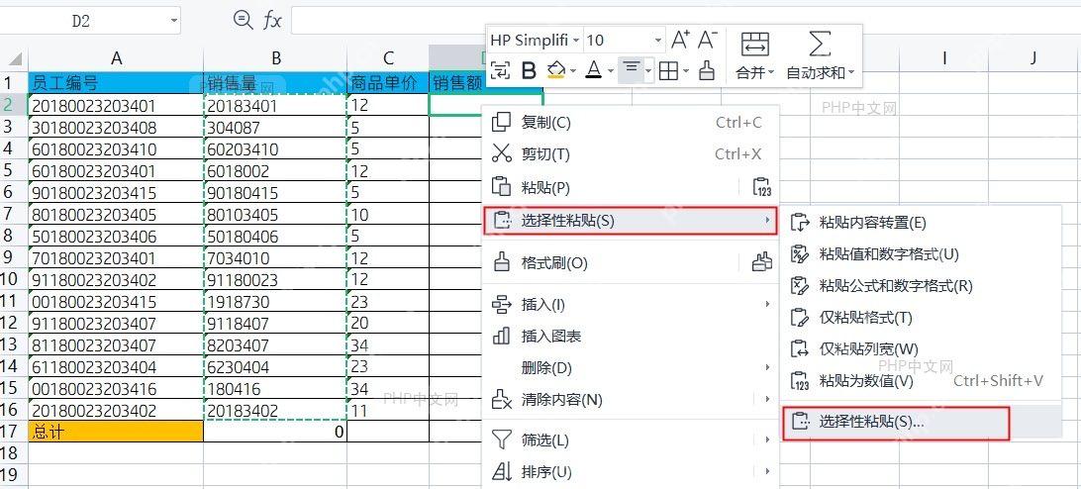Click the zoom magnifier icon beside formula bar
The image size is (1081, 489).
coord(243,21)
